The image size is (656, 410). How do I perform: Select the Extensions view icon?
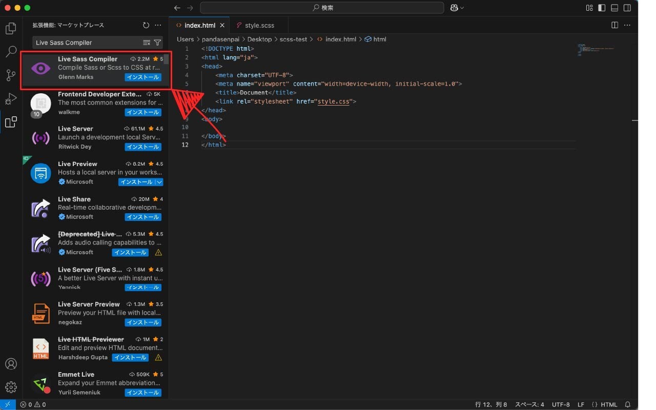pyautogui.click(x=11, y=122)
